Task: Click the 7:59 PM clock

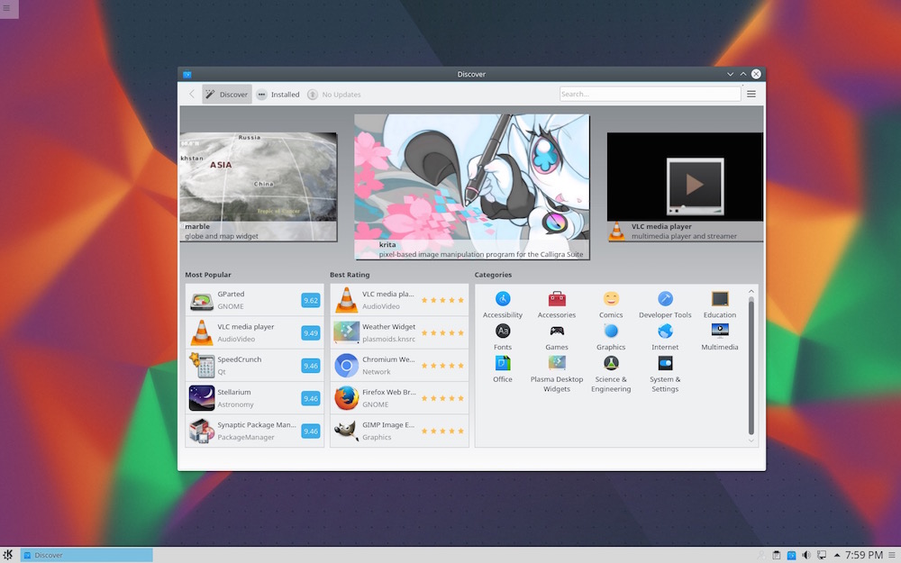Action: point(864,555)
